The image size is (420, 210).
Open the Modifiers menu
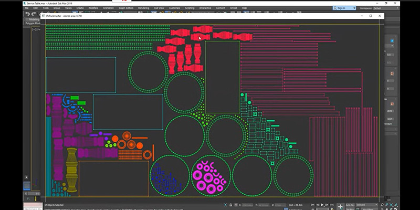93,8
